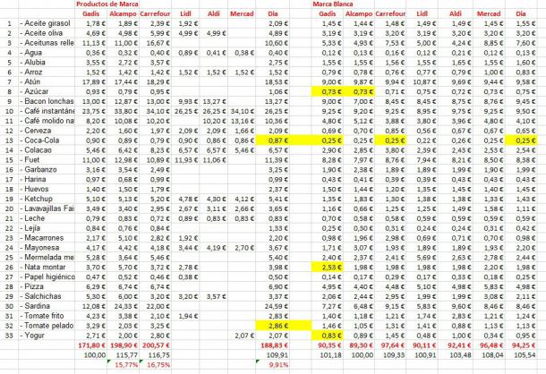Click the total 92,41 € cell

(456, 345)
